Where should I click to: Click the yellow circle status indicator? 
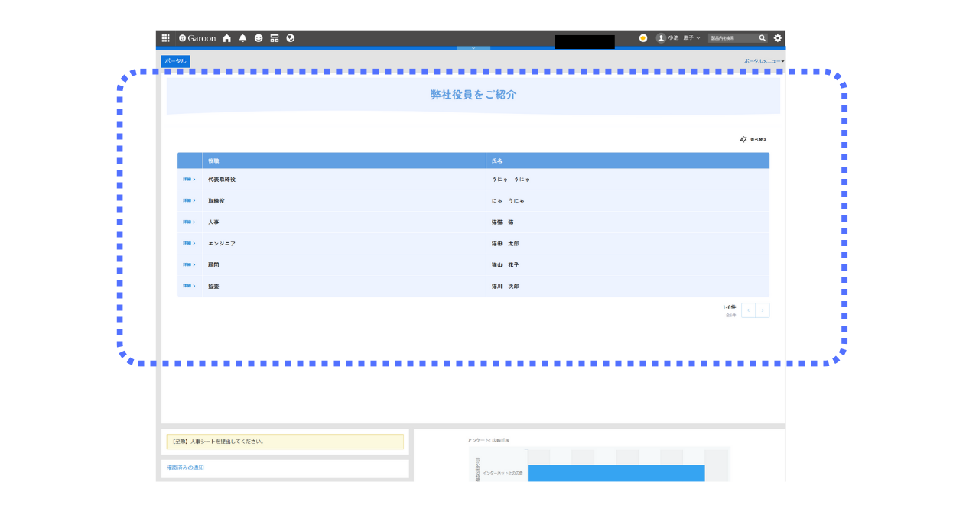click(x=642, y=37)
